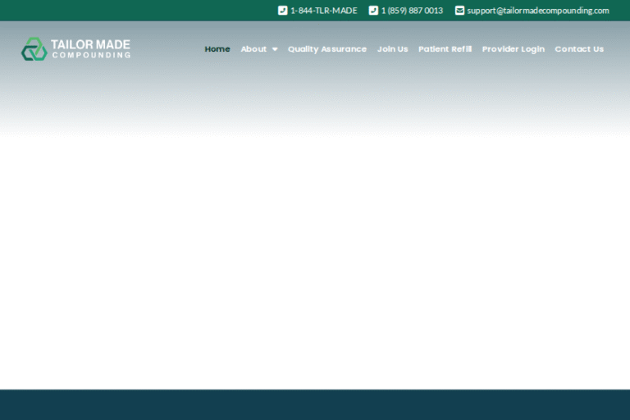630x420 pixels.
Task: Click the COMPOUNDING word in the logo
Action: pos(90,56)
